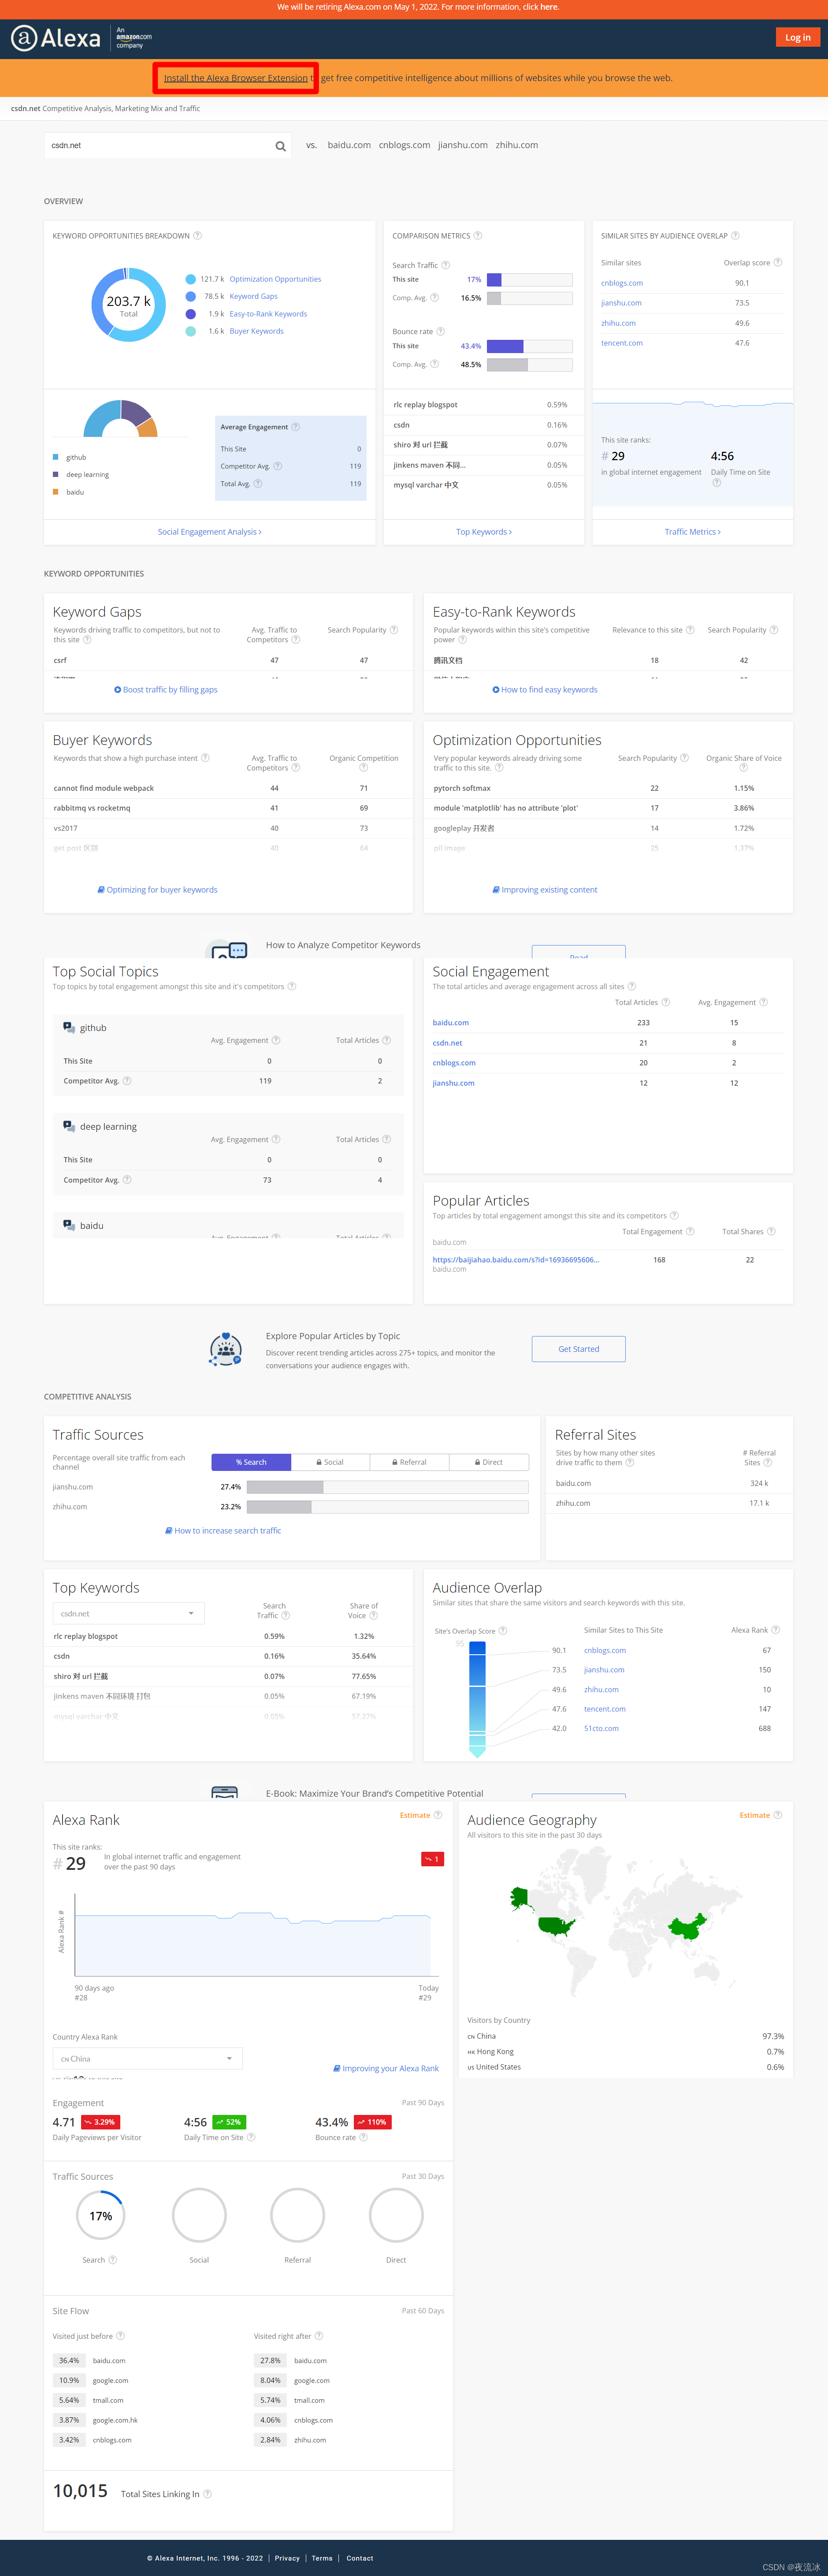Screen dimensions: 828x2576
Task: Click help icon beside Site's Overlap Score
Action: [503, 1631]
